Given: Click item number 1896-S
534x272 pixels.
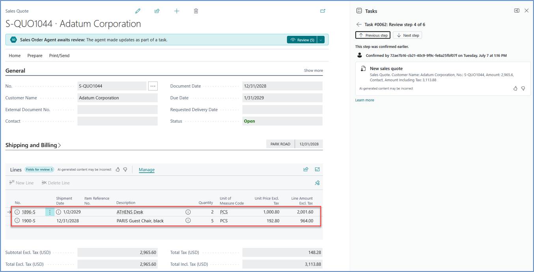Looking at the screenshot, I should pos(28,212).
